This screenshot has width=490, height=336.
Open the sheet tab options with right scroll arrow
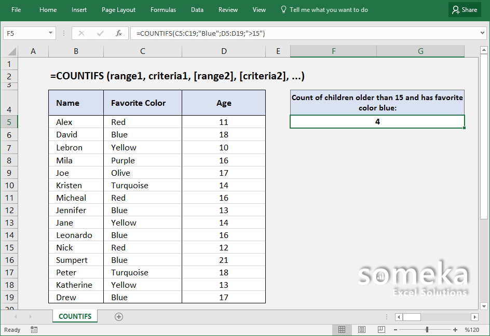[x=30, y=316]
